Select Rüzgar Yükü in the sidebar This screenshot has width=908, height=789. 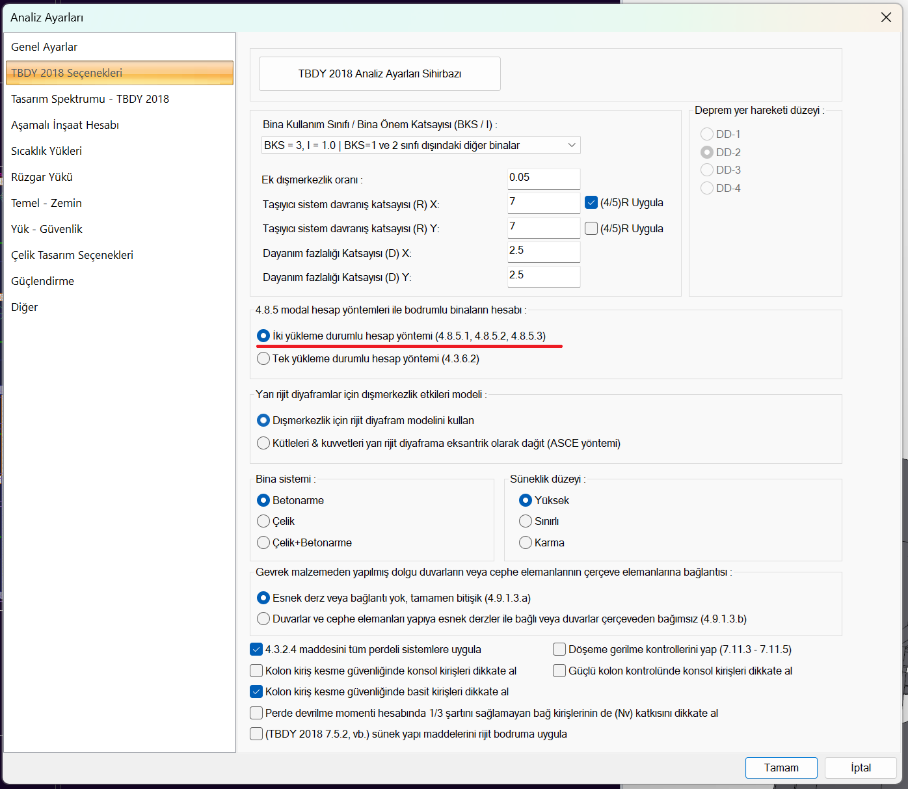[42, 177]
